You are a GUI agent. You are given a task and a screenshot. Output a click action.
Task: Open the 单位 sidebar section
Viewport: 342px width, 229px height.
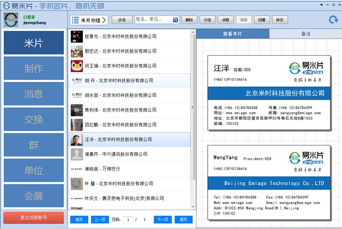34,170
